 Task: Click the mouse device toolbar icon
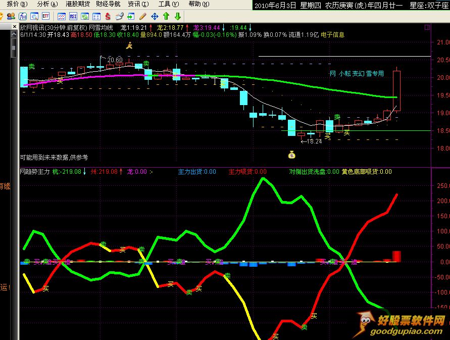point(119,16)
